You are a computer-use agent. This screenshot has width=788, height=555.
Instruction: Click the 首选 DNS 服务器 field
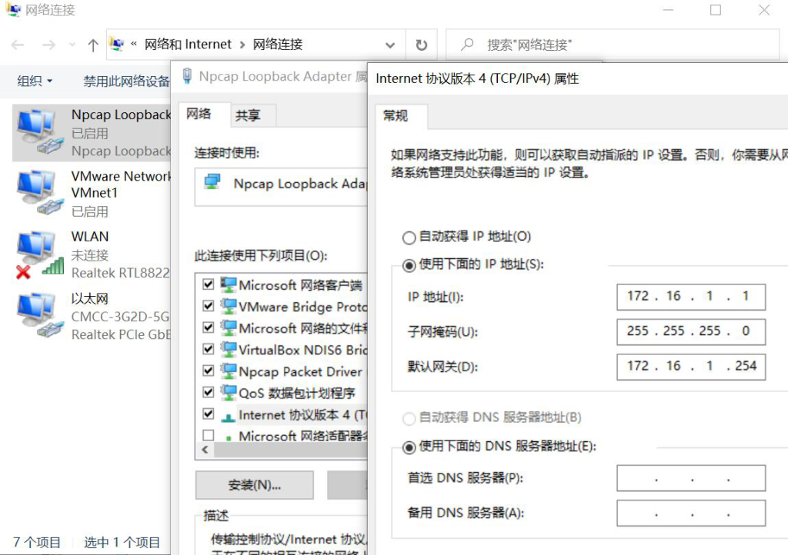[691, 477]
